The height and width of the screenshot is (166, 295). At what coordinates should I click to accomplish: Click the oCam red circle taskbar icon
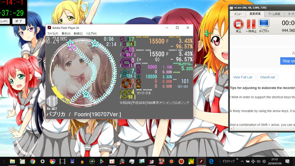[171, 161]
